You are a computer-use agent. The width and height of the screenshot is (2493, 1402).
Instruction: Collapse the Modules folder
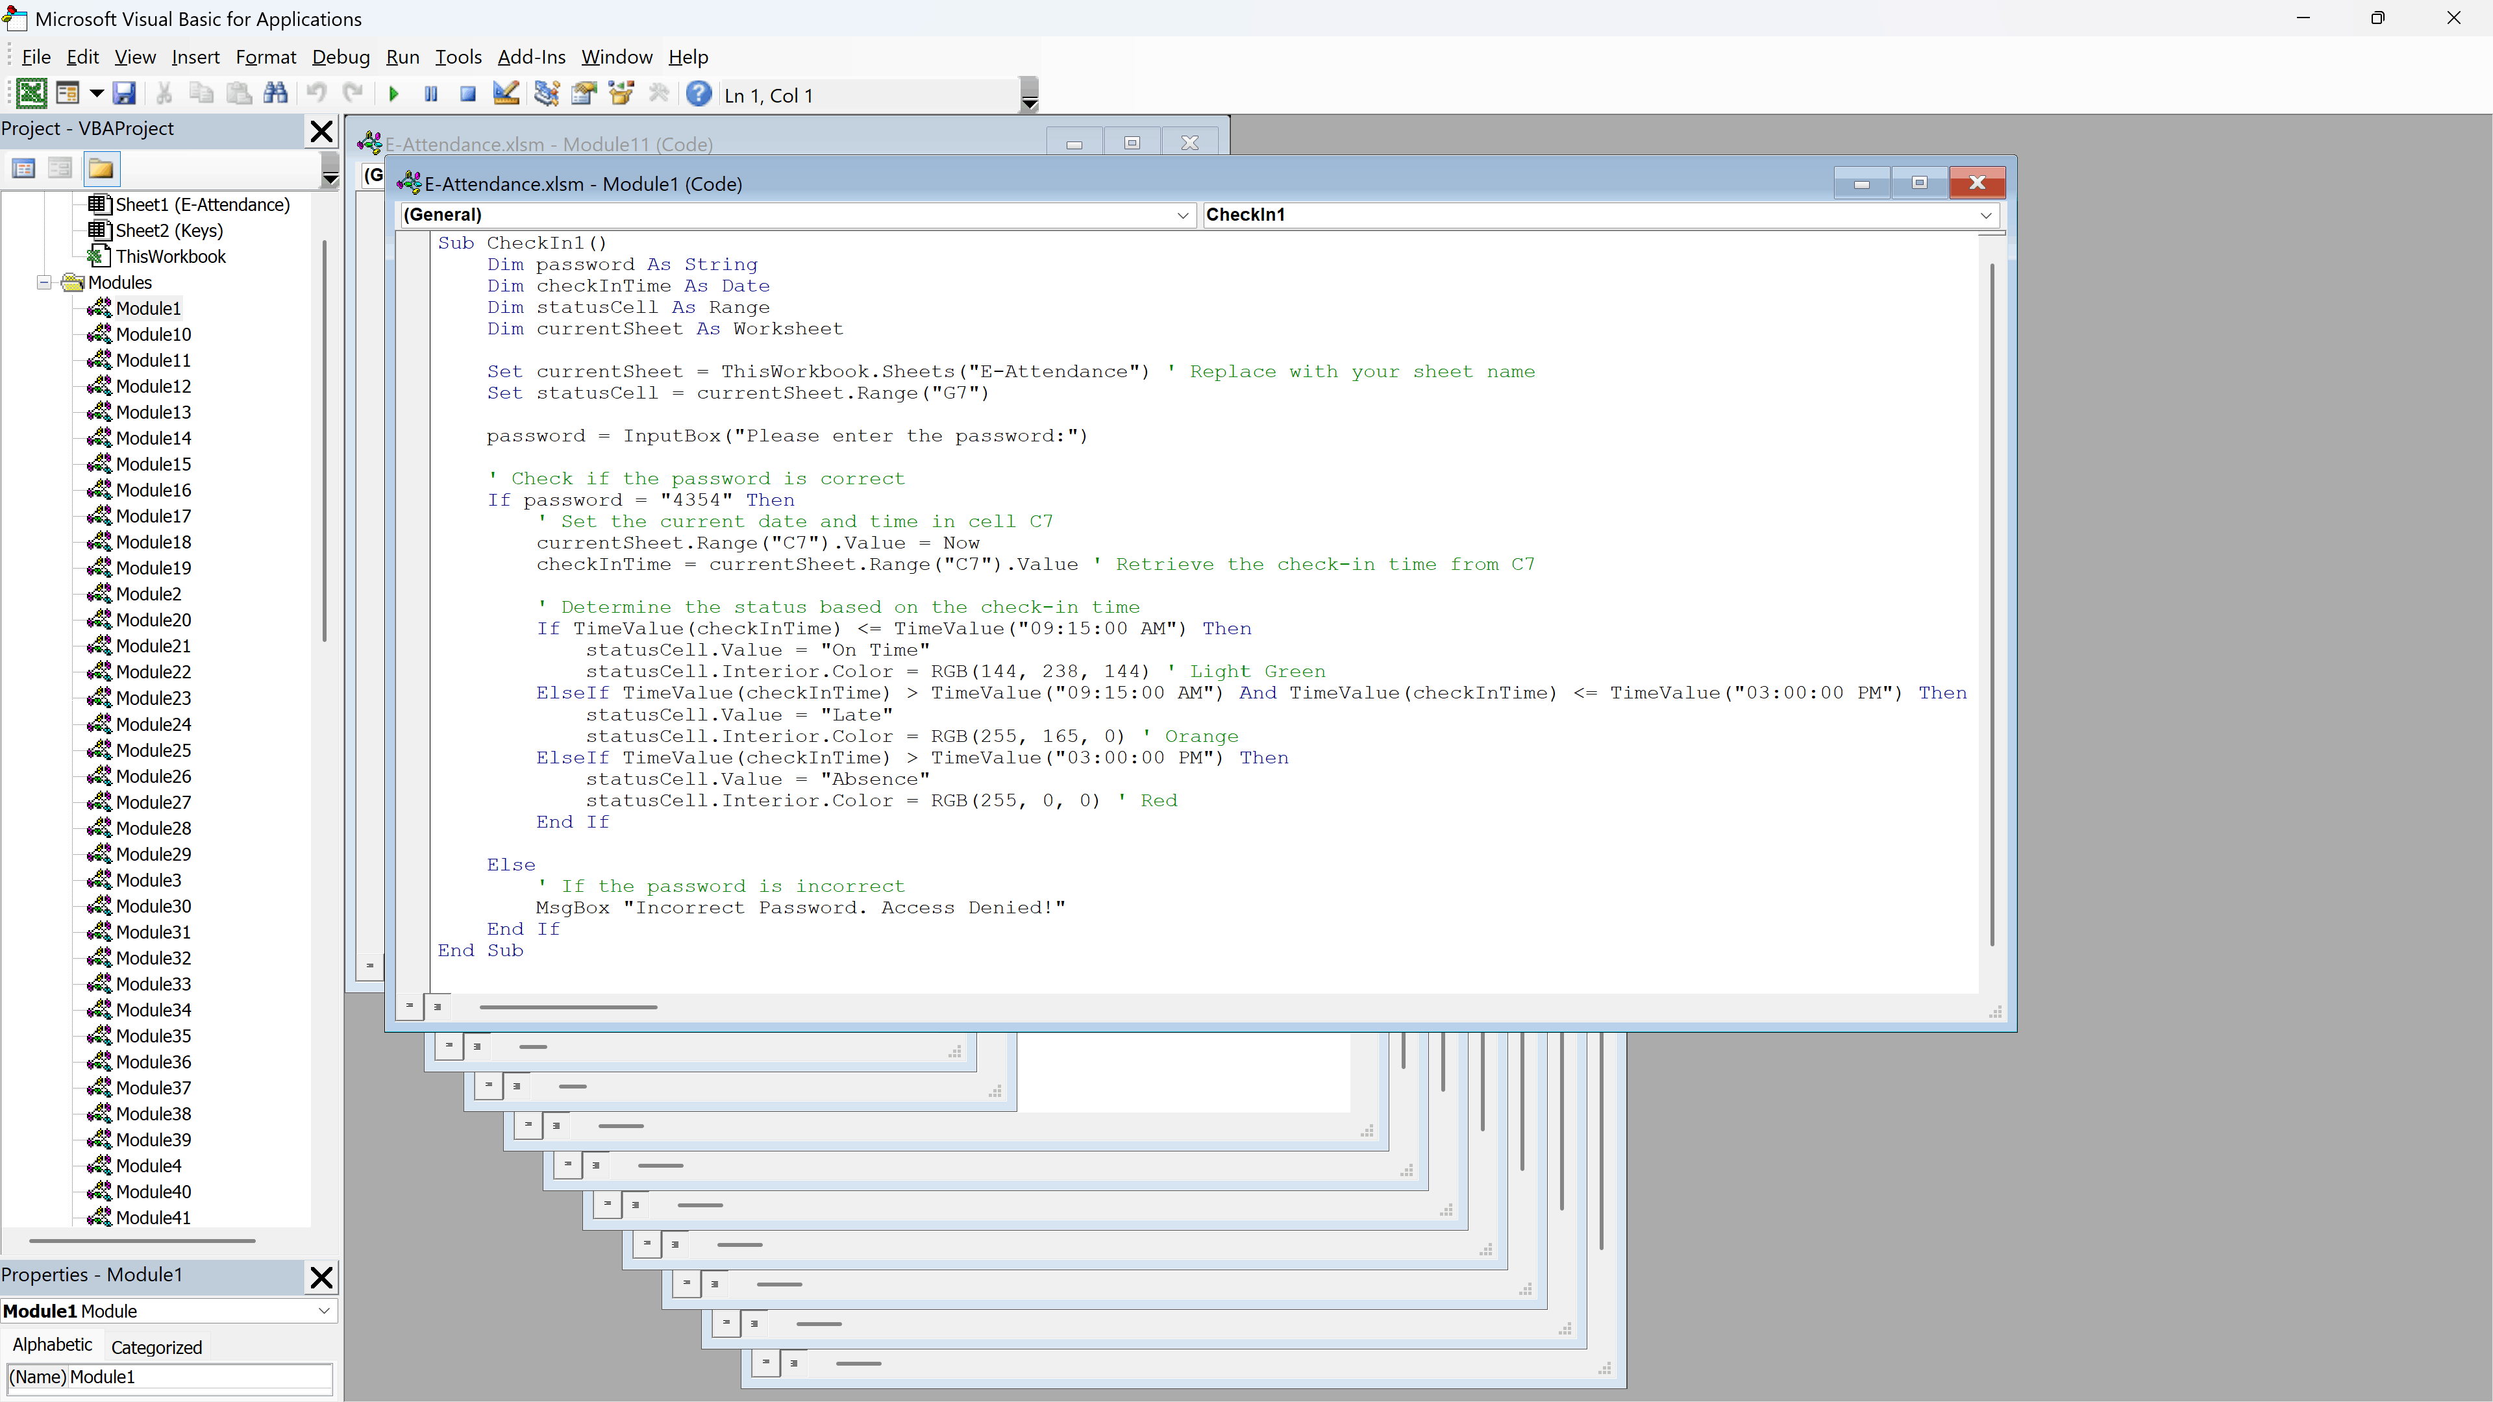coord(45,282)
